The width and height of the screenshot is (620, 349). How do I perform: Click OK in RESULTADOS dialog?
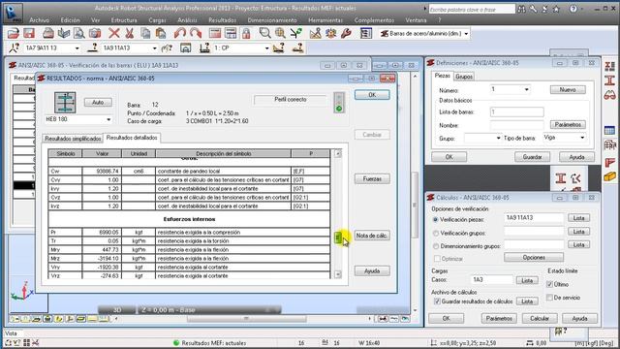tap(372, 95)
